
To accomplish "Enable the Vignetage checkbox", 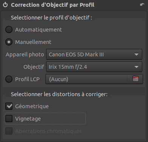I will [x=9, y=118].
